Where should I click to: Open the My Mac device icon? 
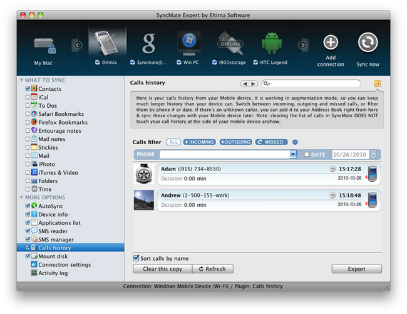(x=44, y=46)
